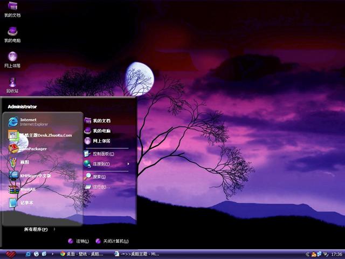
Task: Click 关闭计算机(U) shut down button
Action: [x=112, y=241]
